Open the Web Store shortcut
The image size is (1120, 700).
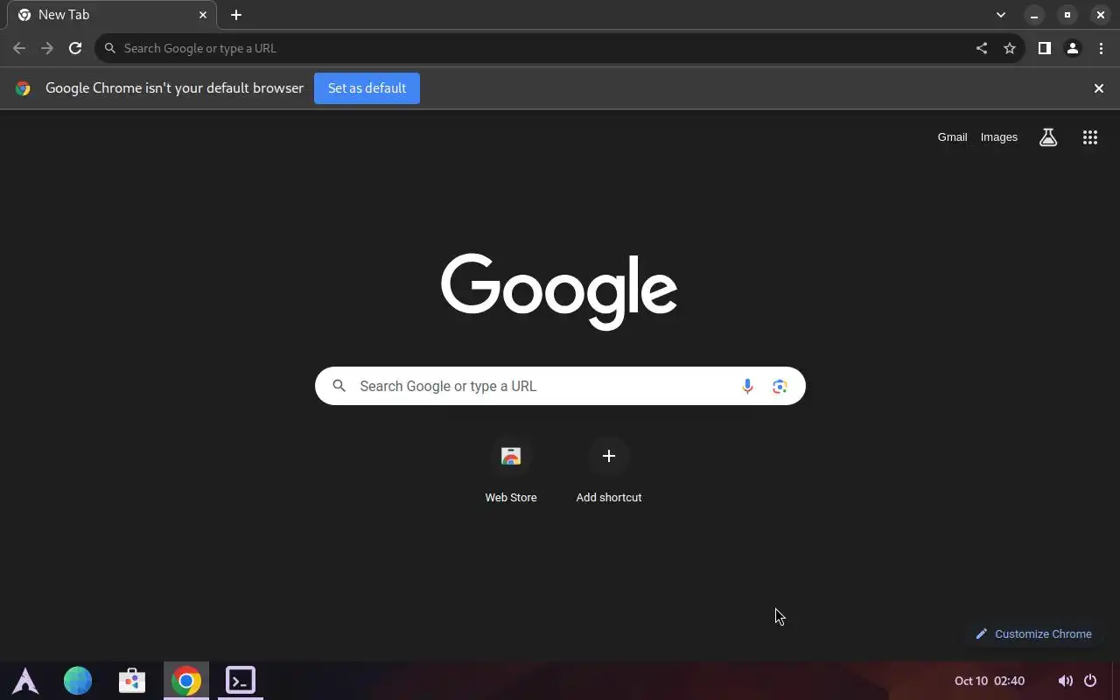(511, 470)
